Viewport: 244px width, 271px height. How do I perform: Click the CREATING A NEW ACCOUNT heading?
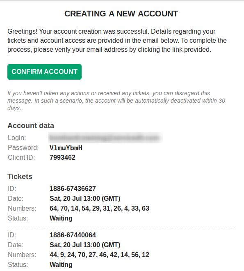click(x=121, y=14)
